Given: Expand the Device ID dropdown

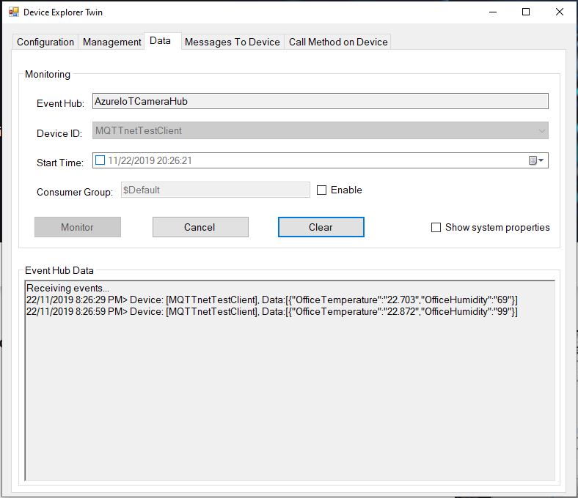Looking at the screenshot, I should click(541, 131).
